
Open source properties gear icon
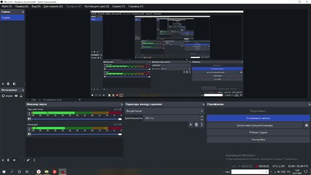tap(14, 160)
